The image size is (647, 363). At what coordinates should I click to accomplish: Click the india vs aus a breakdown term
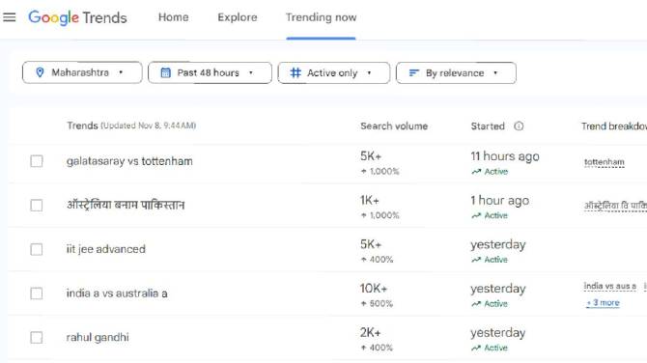[610, 286]
